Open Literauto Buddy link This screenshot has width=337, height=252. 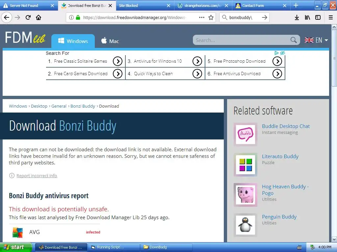click(x=280, y=157)
